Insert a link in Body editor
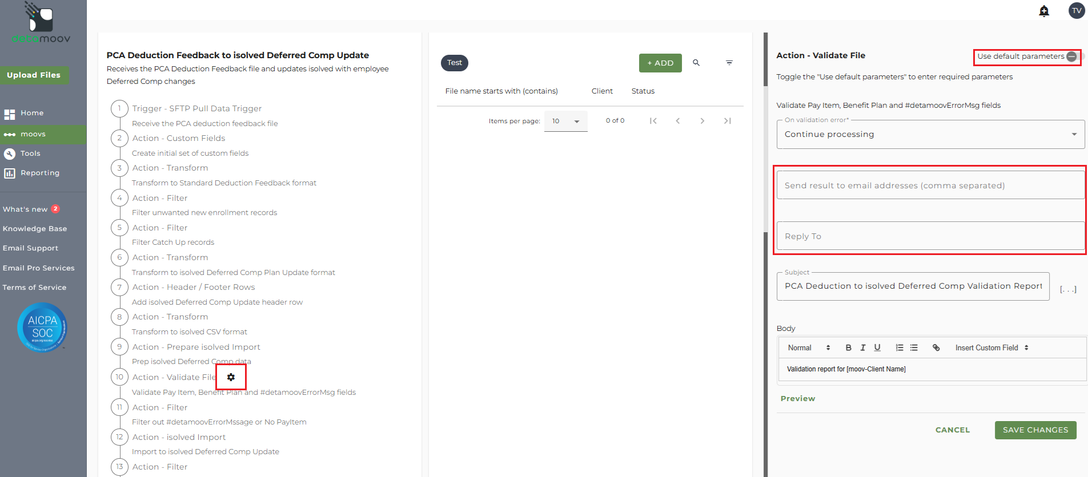 point(936,347)
